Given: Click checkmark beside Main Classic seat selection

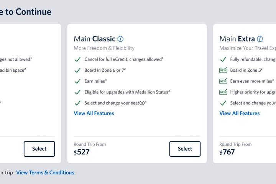Looking at the screenshot, I should [x=77, y=103].
